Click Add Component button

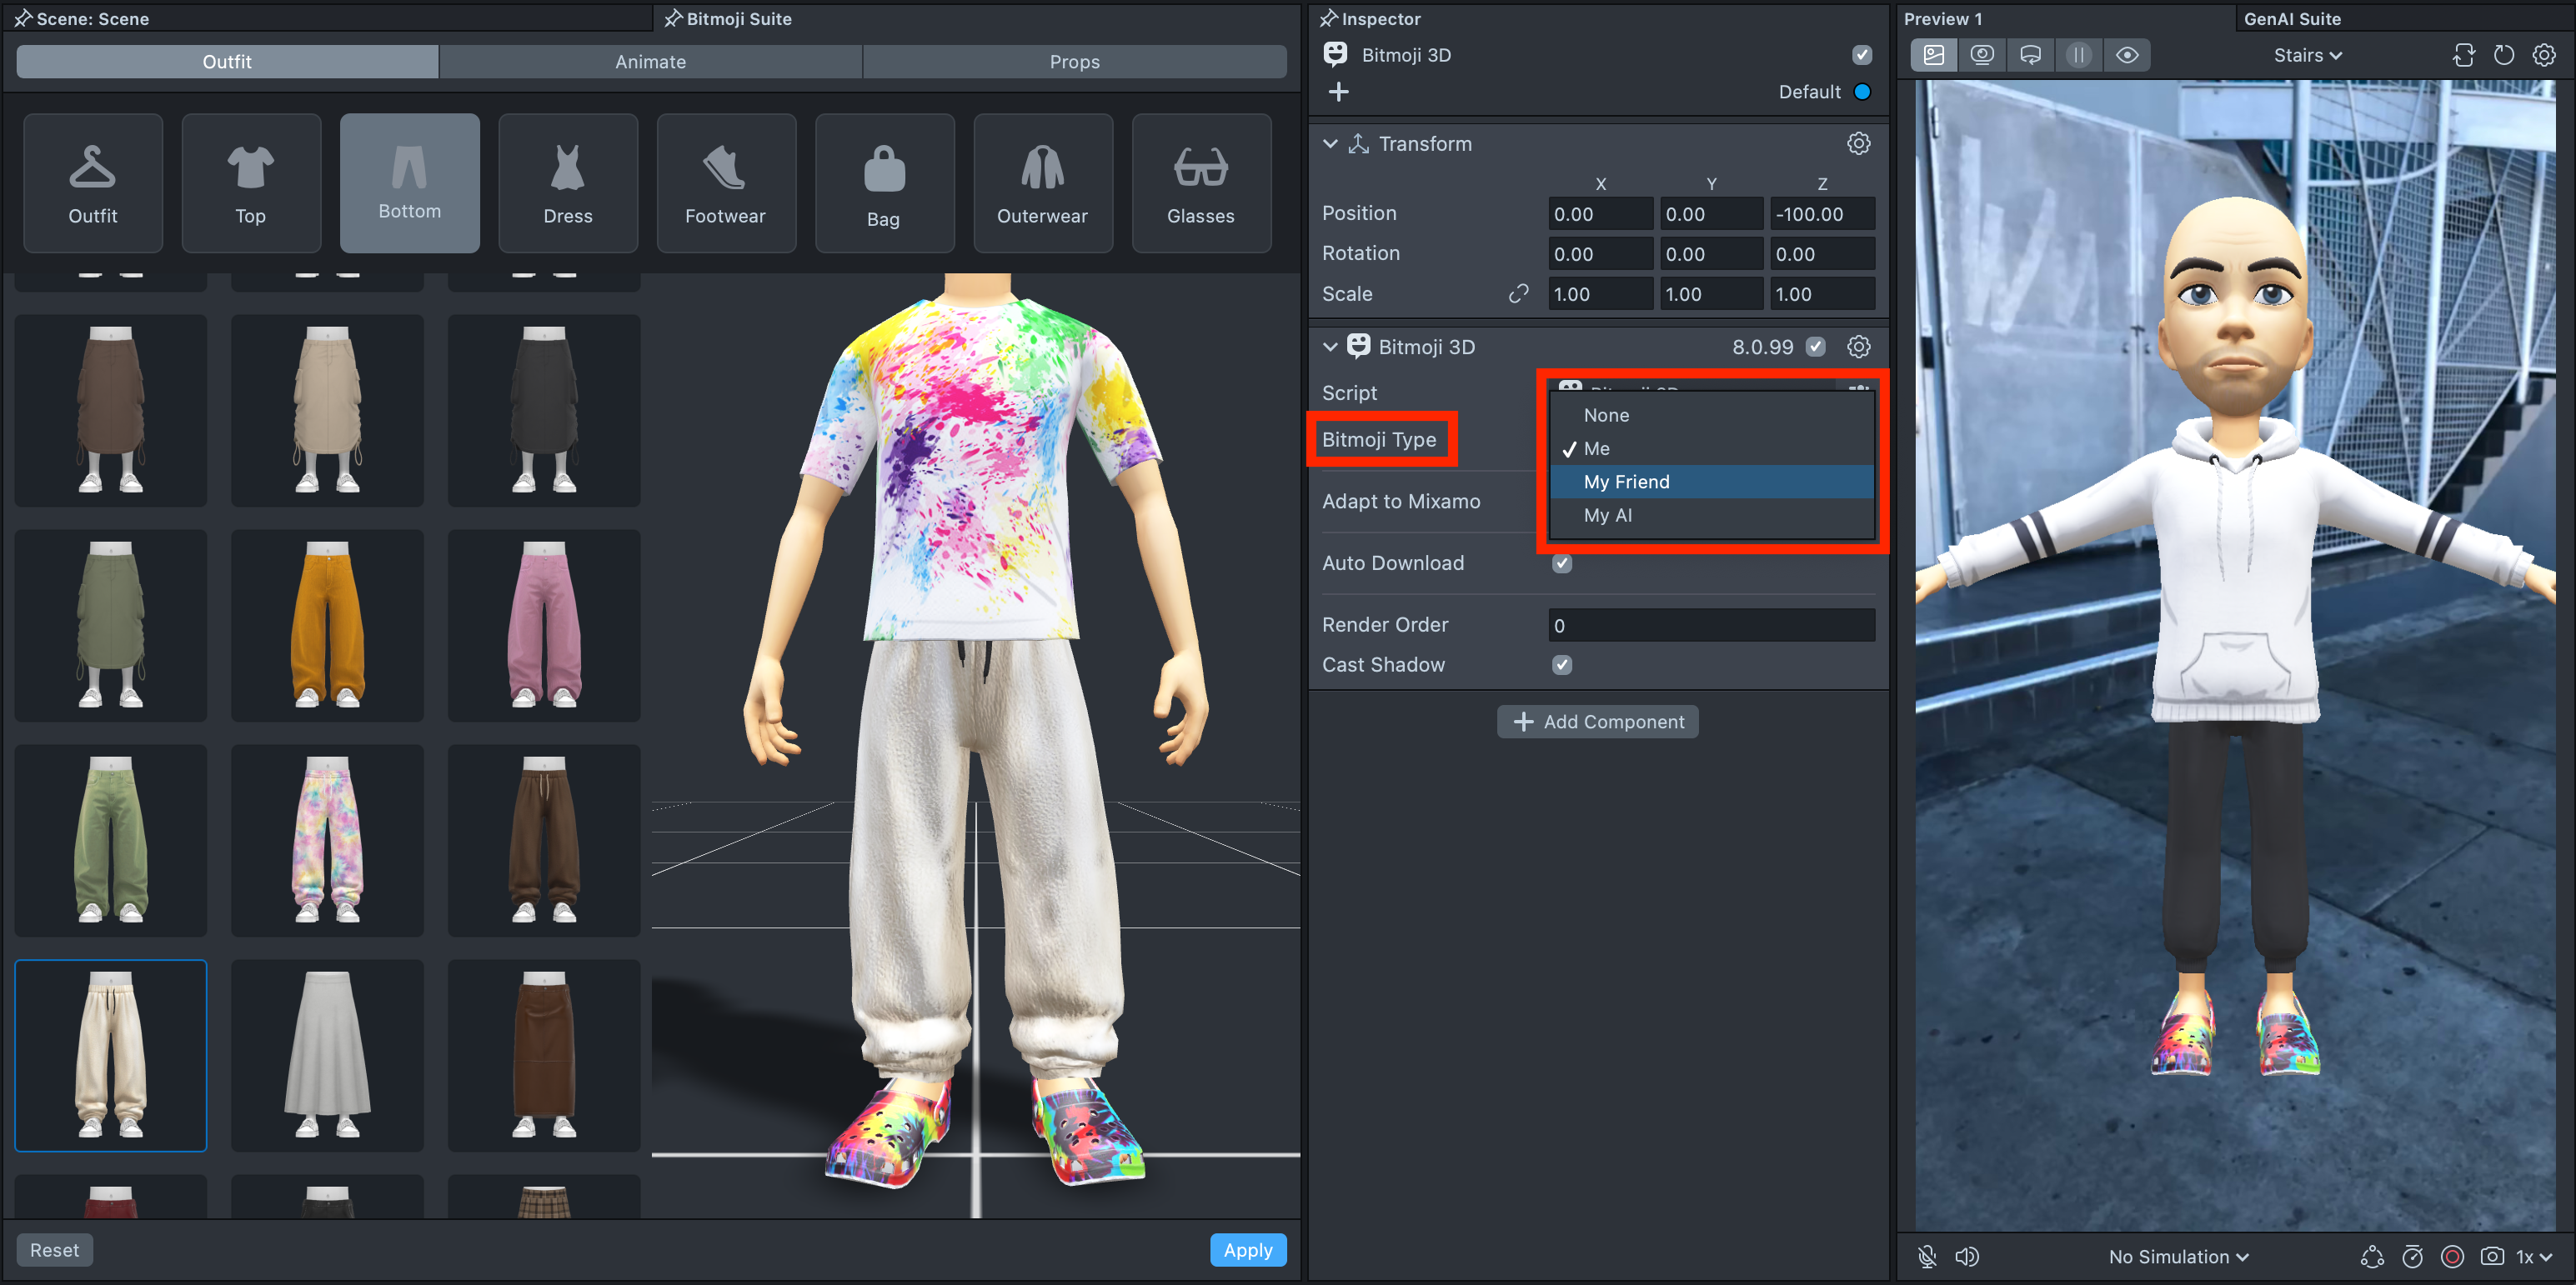pos(1597,721)
